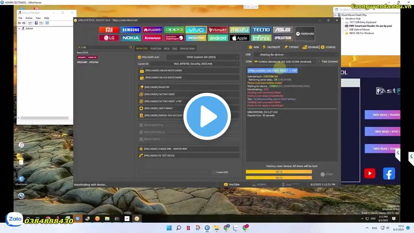The width and height of the screenshot is (414, 233).
Task: Click the upper 100% progress bar
Action: click(279, 172)
